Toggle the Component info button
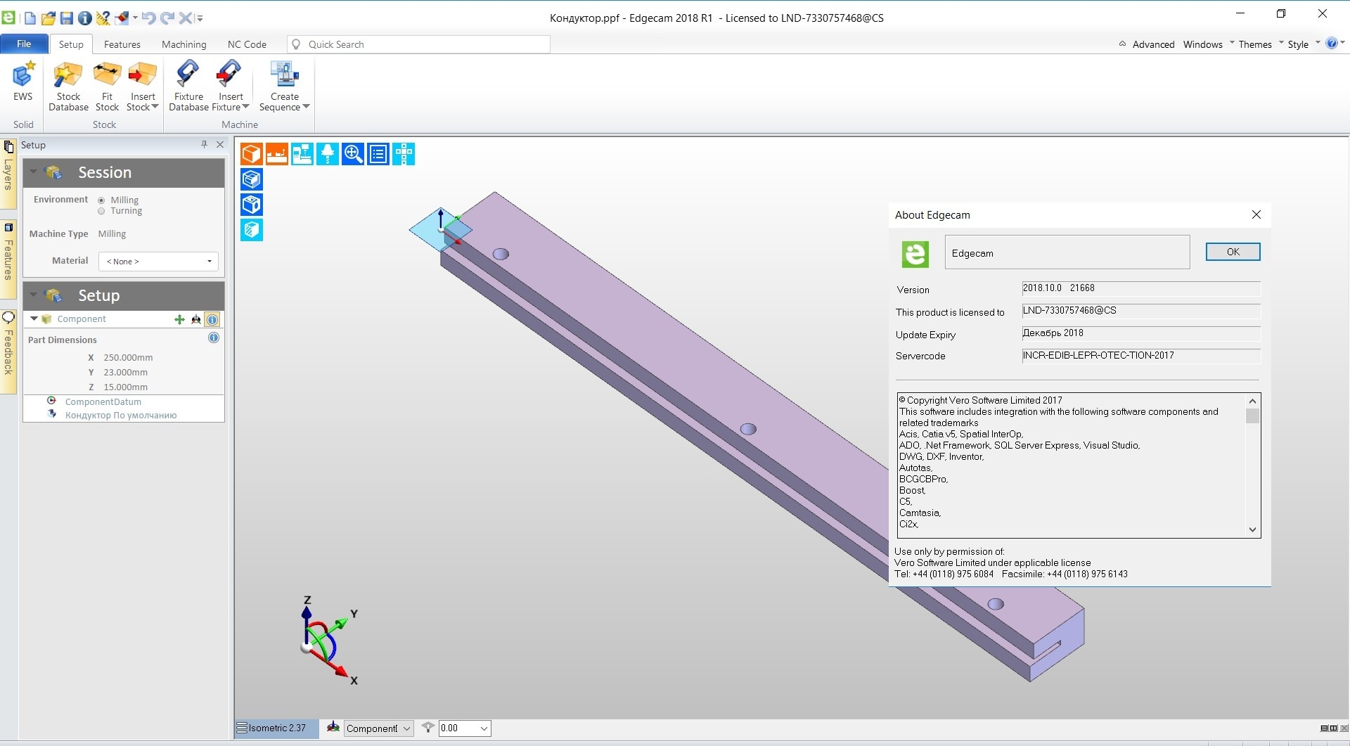The width and height of the screenshot is (1350, 746). 212,319
